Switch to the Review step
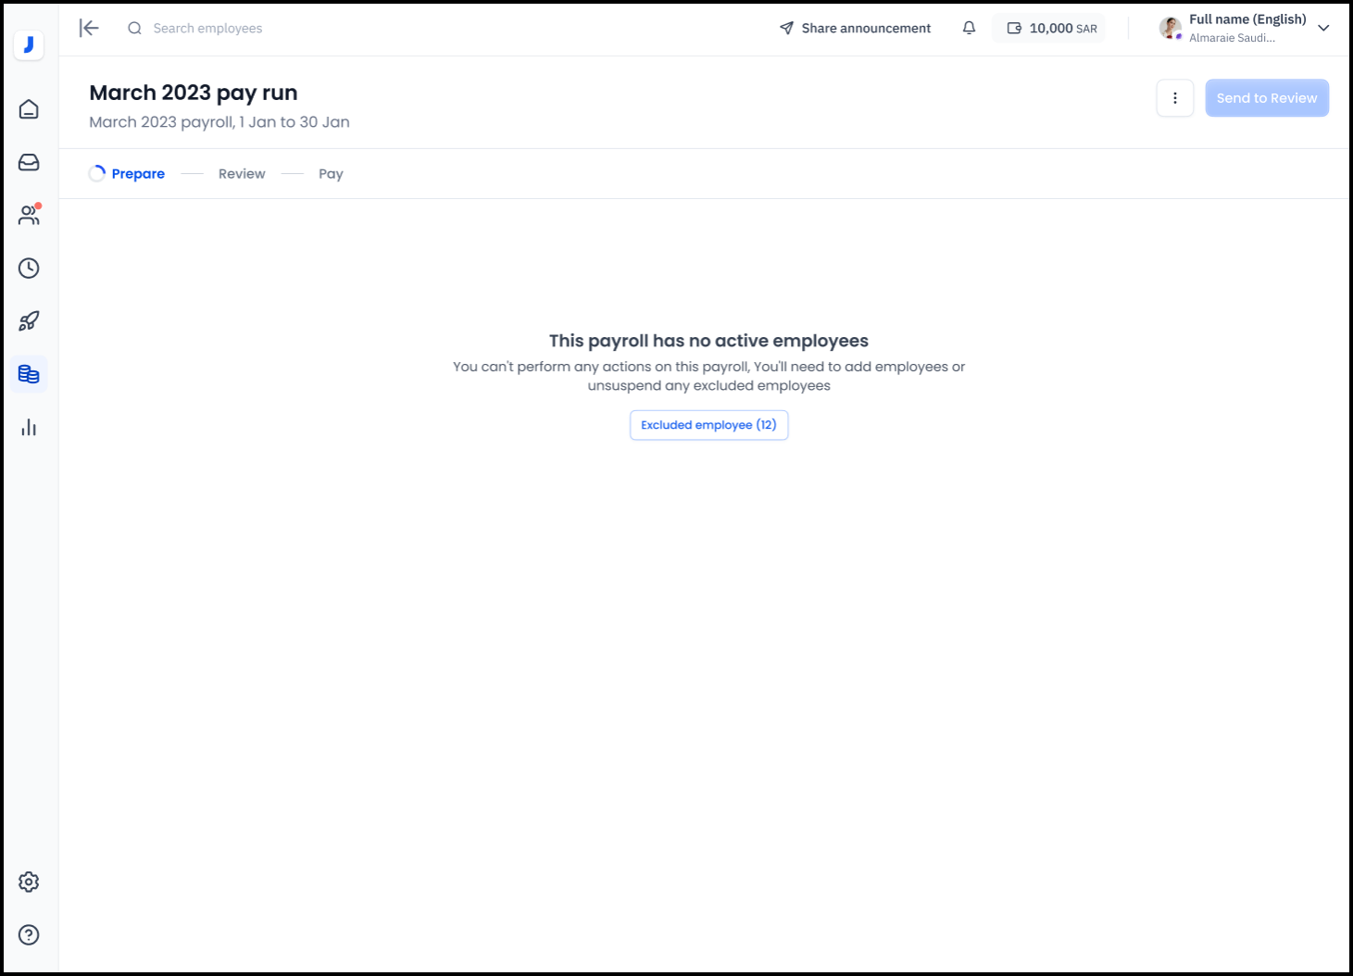1353x976 pixels. click(x=242, y=174)
